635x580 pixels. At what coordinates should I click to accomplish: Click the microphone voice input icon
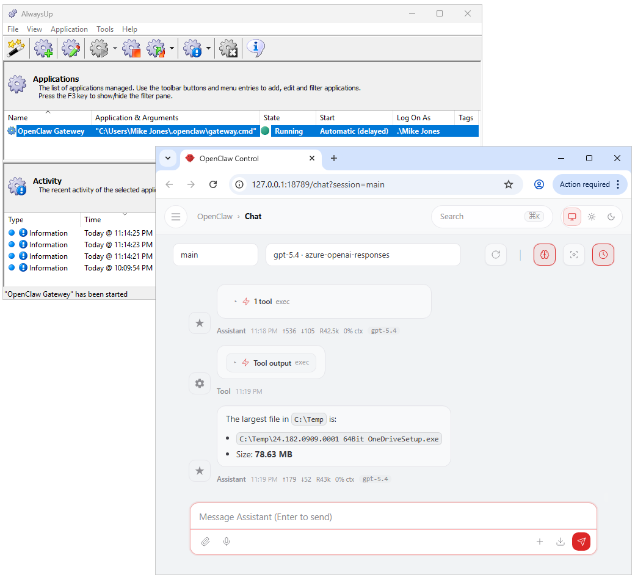pos(227,542)
